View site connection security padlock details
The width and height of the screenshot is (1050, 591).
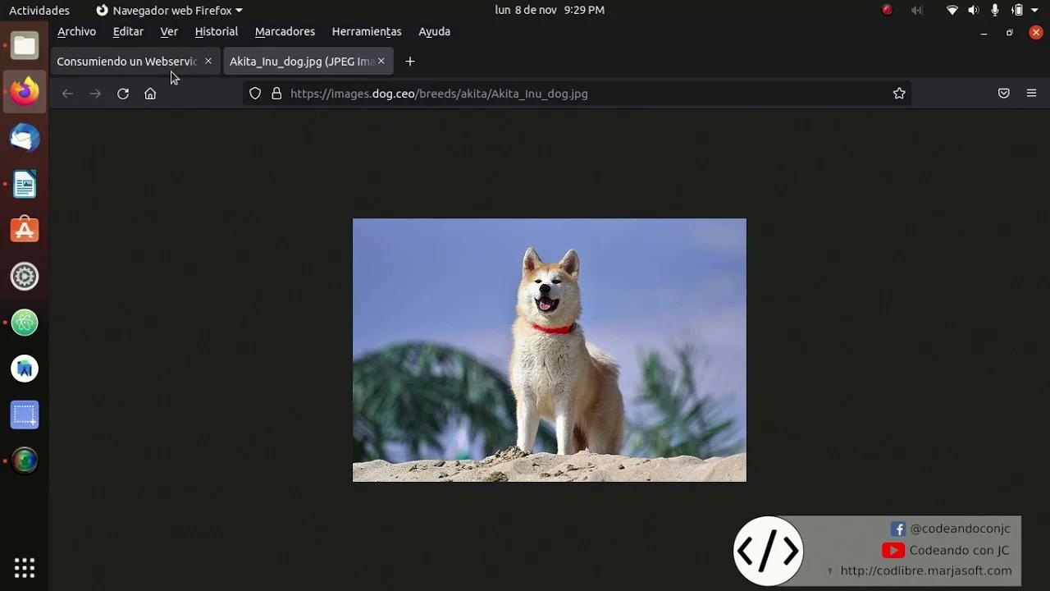pos(276,94)
